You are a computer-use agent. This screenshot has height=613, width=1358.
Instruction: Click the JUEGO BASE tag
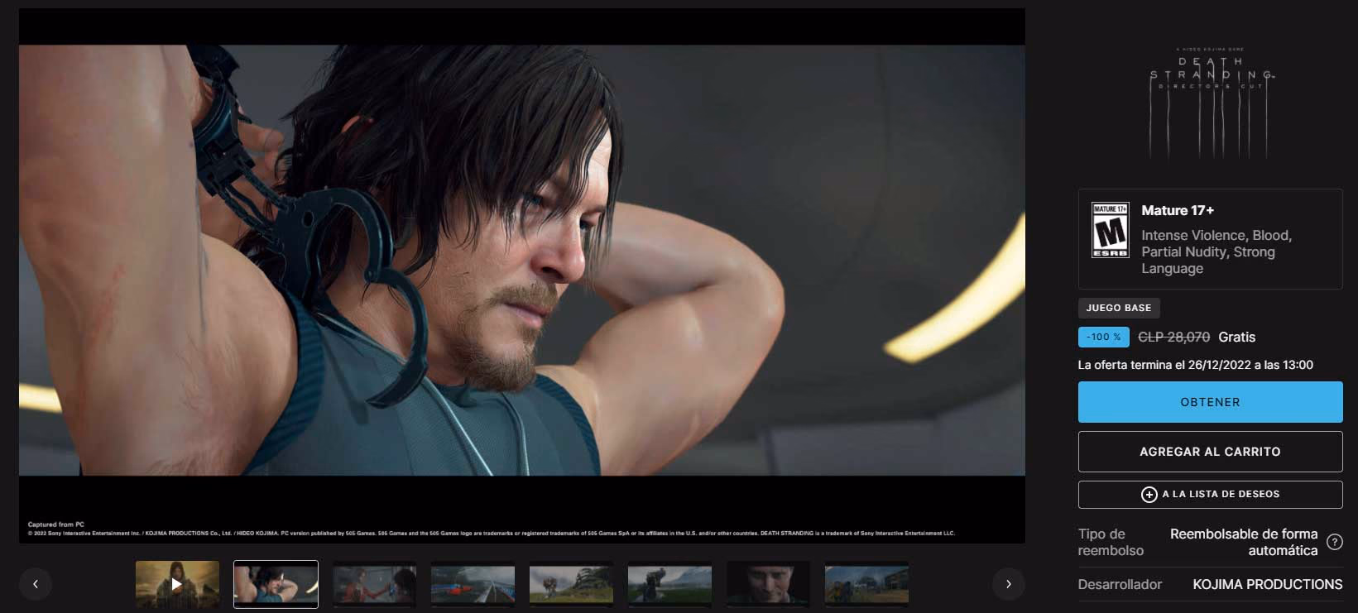[1119, 308]
